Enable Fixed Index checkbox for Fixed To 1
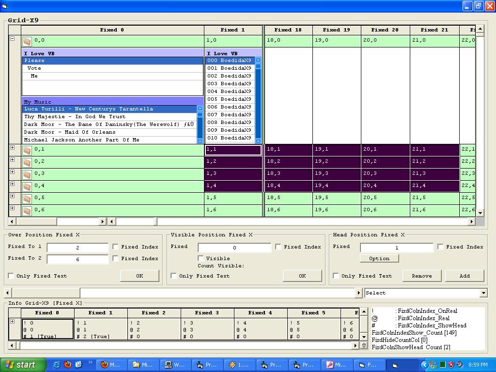The image size is (496, 372). coord(116,247)
